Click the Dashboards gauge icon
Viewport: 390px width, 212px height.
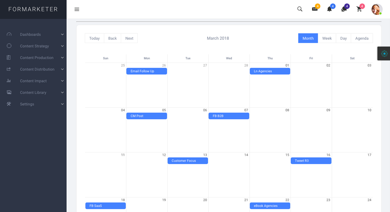pyautogui.click(x=9, y=34)
